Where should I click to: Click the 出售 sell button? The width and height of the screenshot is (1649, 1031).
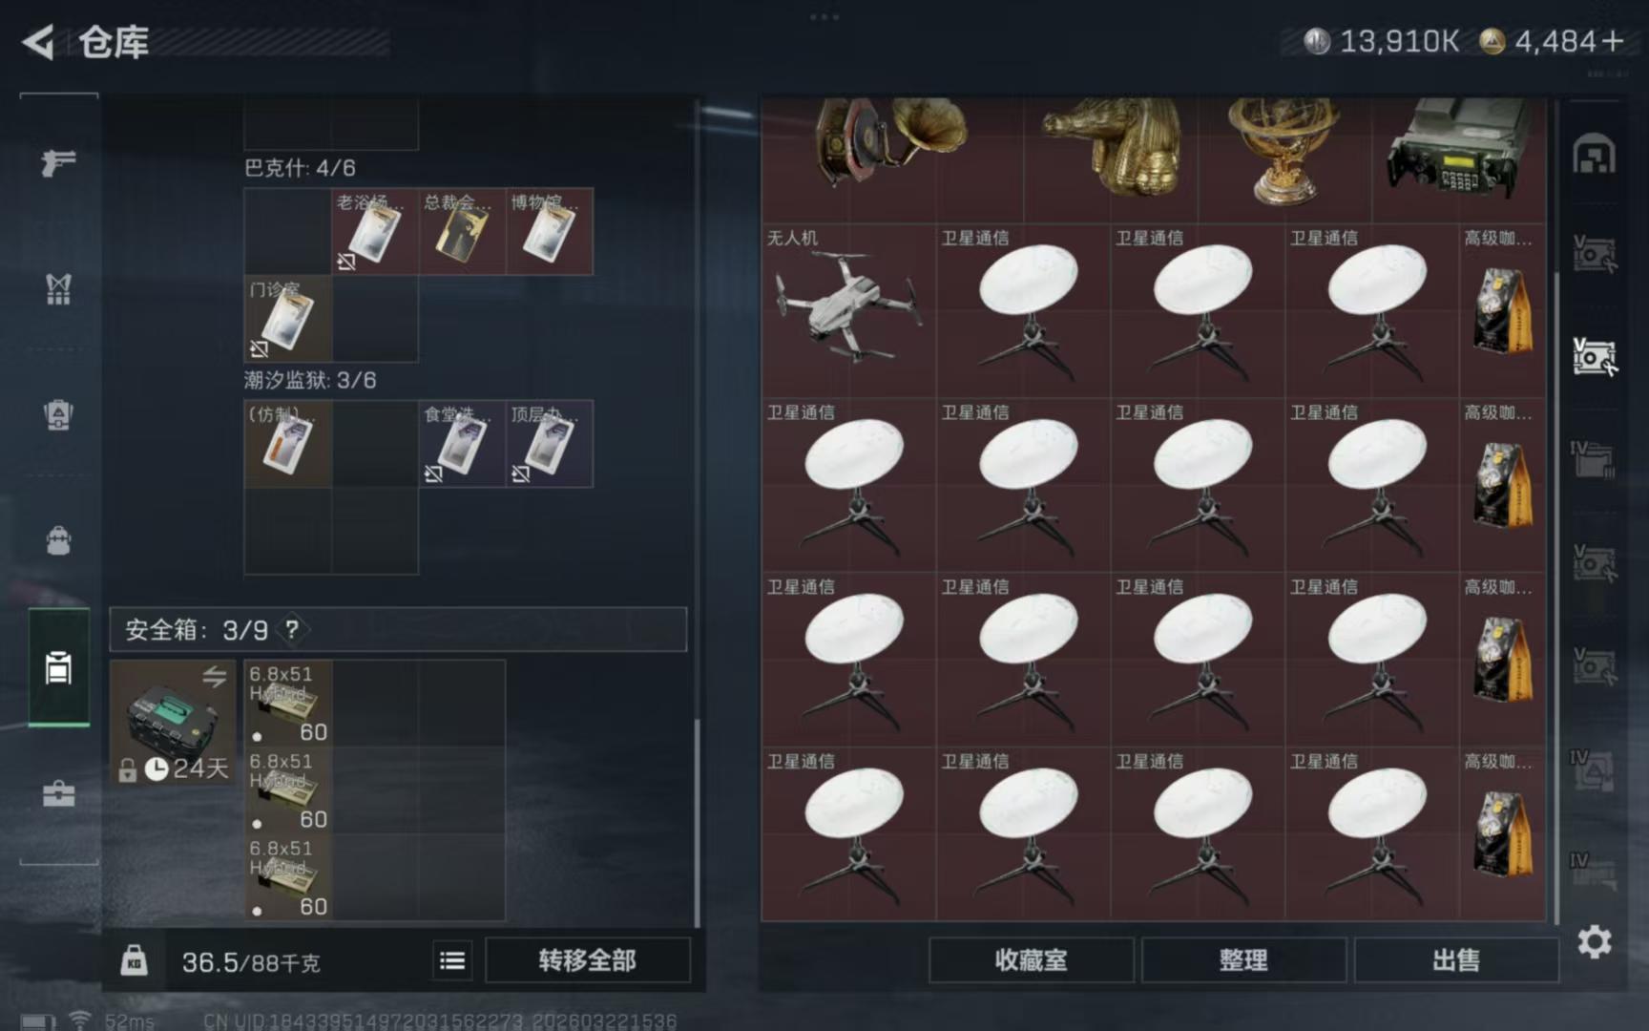click(x=1456, y=960)
